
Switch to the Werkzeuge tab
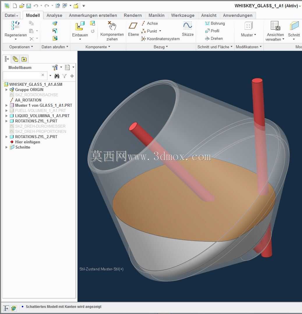coord(183,15)
